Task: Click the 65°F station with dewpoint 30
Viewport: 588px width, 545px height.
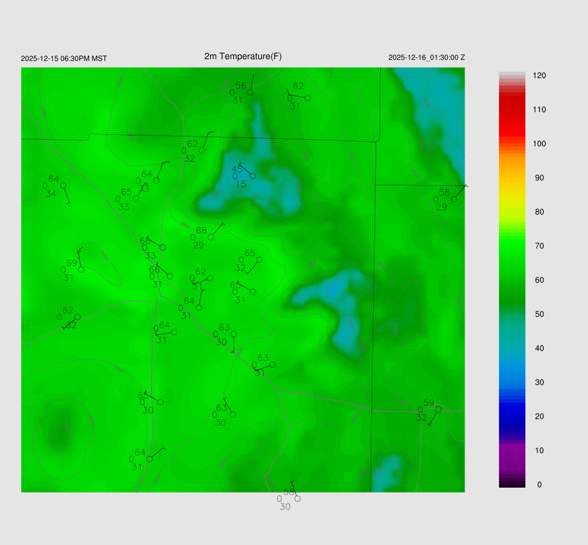Action: click(160, 402)
